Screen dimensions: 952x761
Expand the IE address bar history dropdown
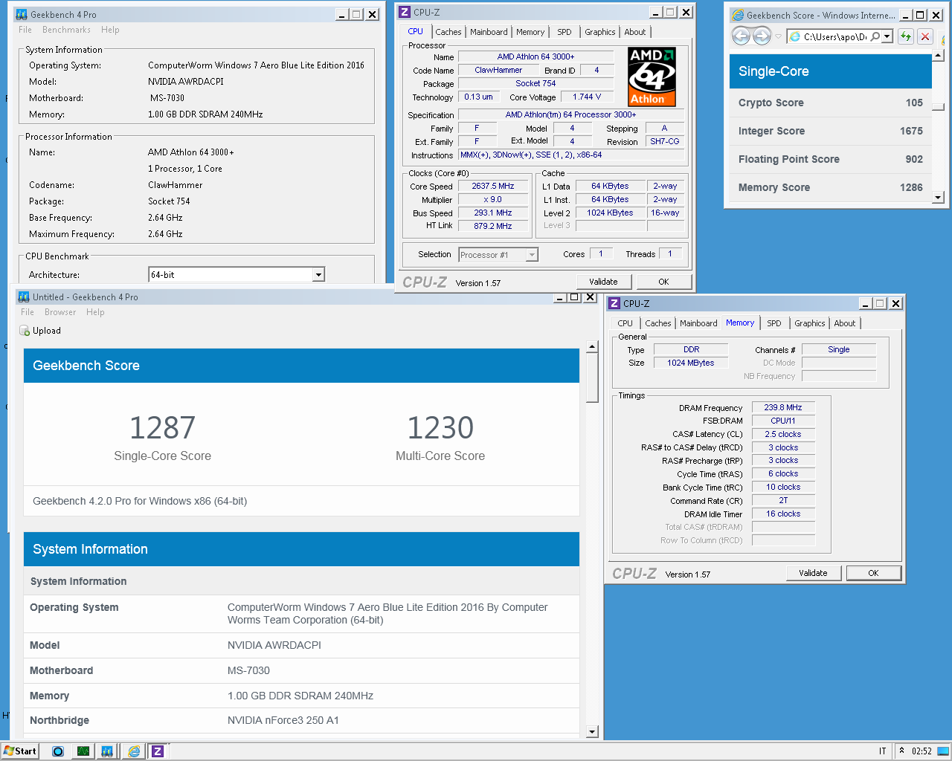[887, 36]
